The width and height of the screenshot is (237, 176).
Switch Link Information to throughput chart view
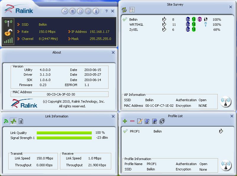pyautogui.click(x=14, y=121)
